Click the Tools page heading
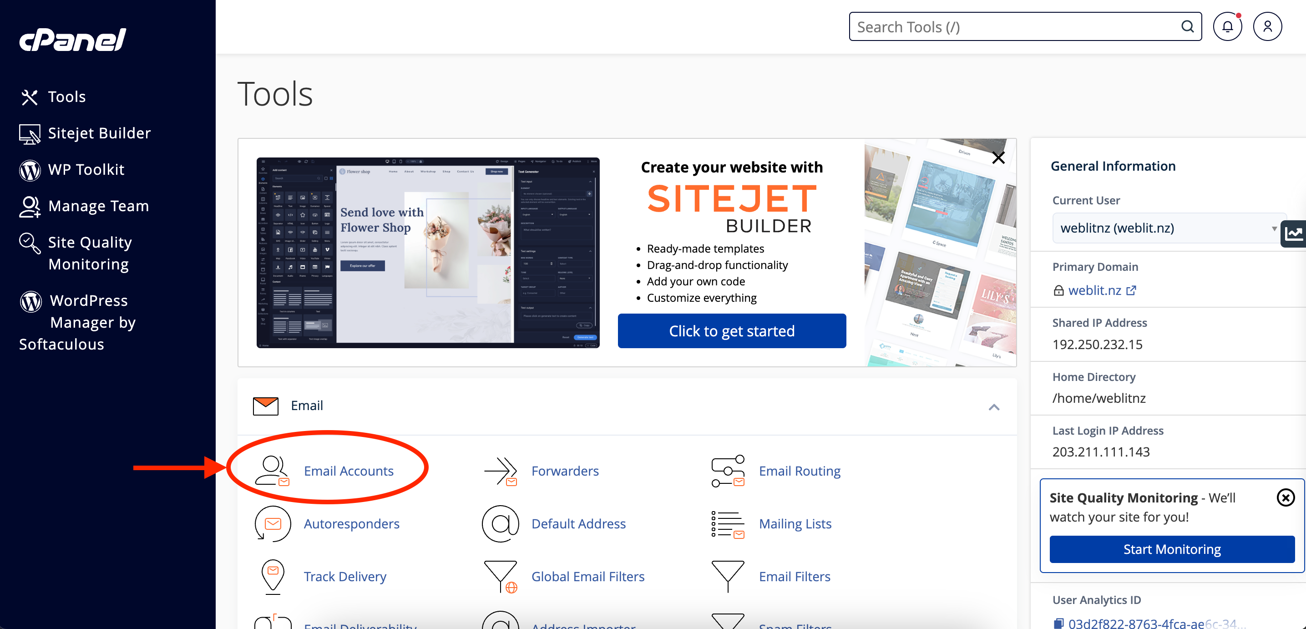Viewport: 1306px width, 629px height. 275,94
